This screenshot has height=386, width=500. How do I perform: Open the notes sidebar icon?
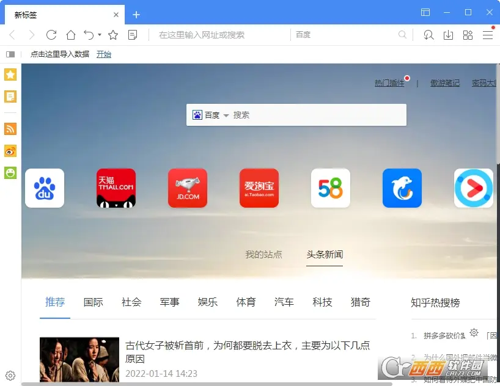[x=10, y=96]
